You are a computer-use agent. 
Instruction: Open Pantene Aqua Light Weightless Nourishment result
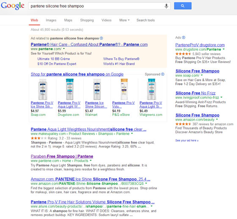(88, 129)
